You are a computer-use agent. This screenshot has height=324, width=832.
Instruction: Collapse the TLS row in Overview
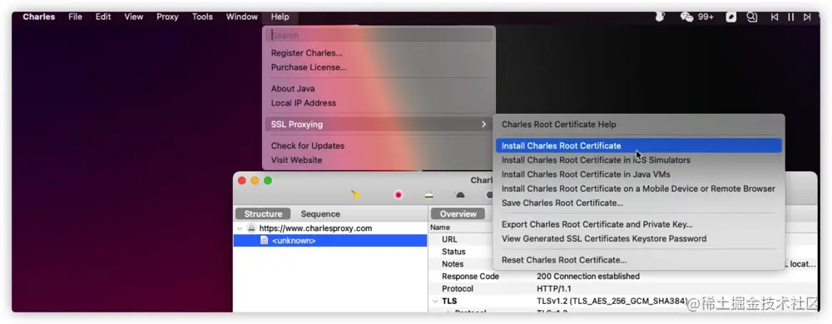435,302
